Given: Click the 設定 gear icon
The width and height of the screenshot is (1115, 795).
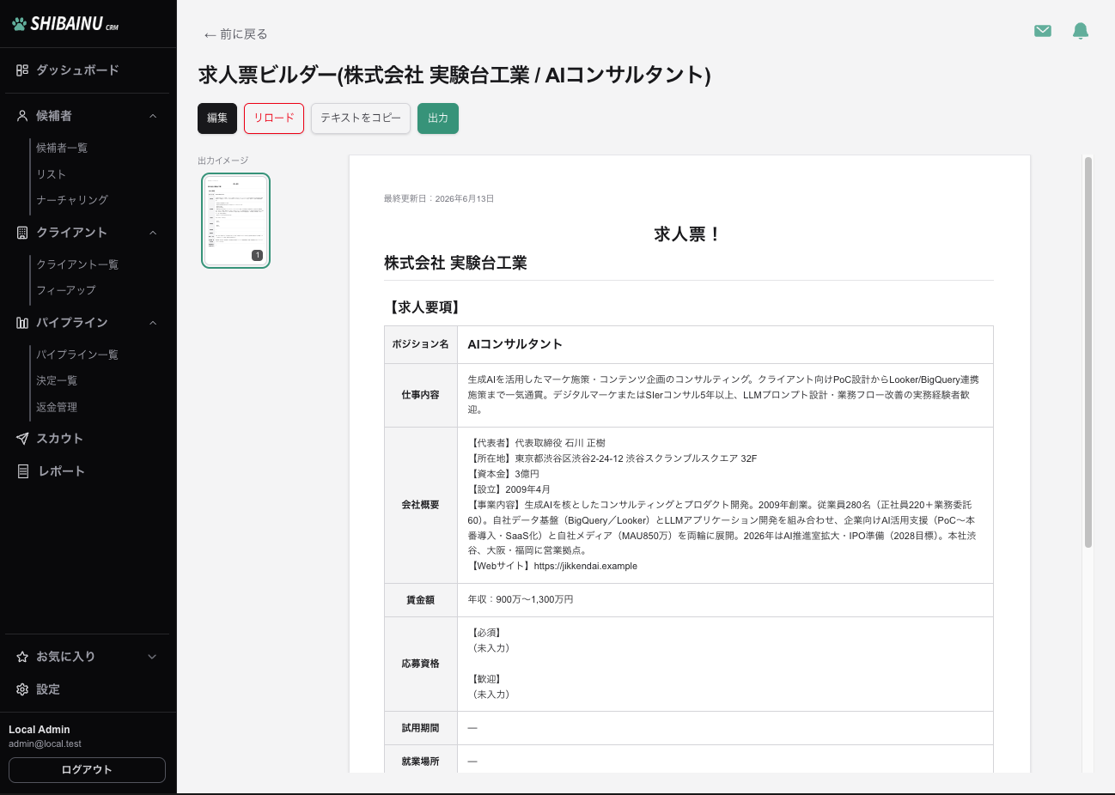Looking at the screenshot, I should pos(22,689).
